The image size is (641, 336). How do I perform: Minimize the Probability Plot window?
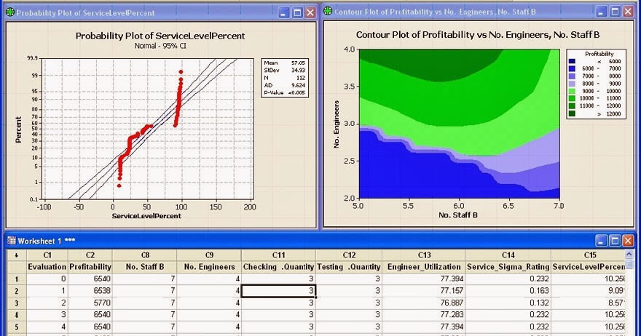[x=284, y=12]
